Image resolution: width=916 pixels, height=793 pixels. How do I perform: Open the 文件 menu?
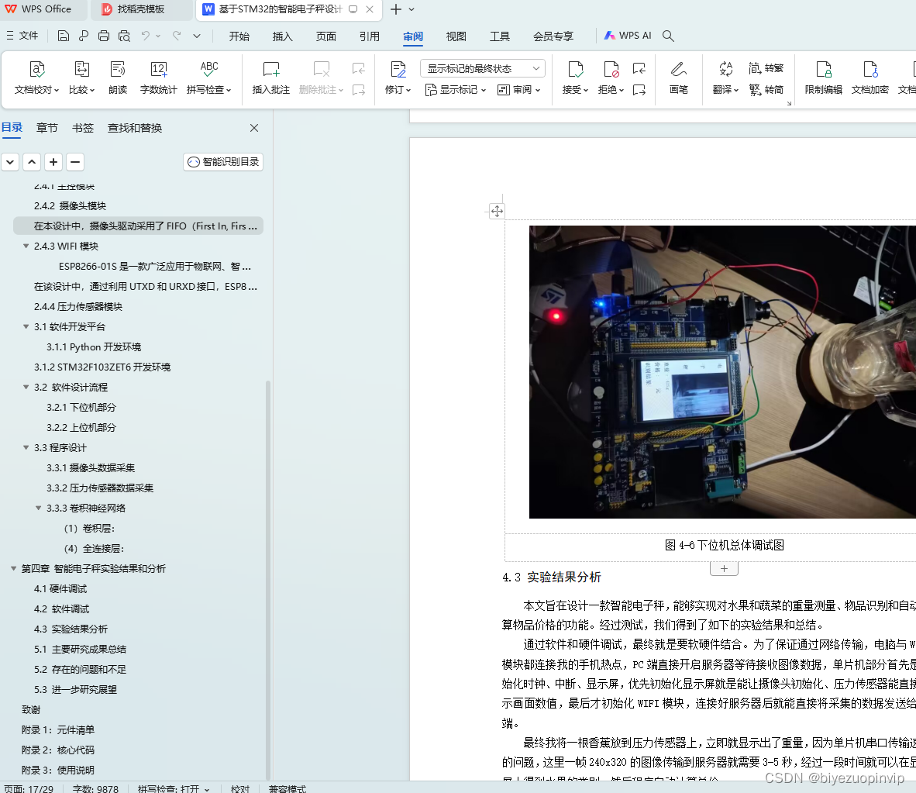[x=22, y=36]
